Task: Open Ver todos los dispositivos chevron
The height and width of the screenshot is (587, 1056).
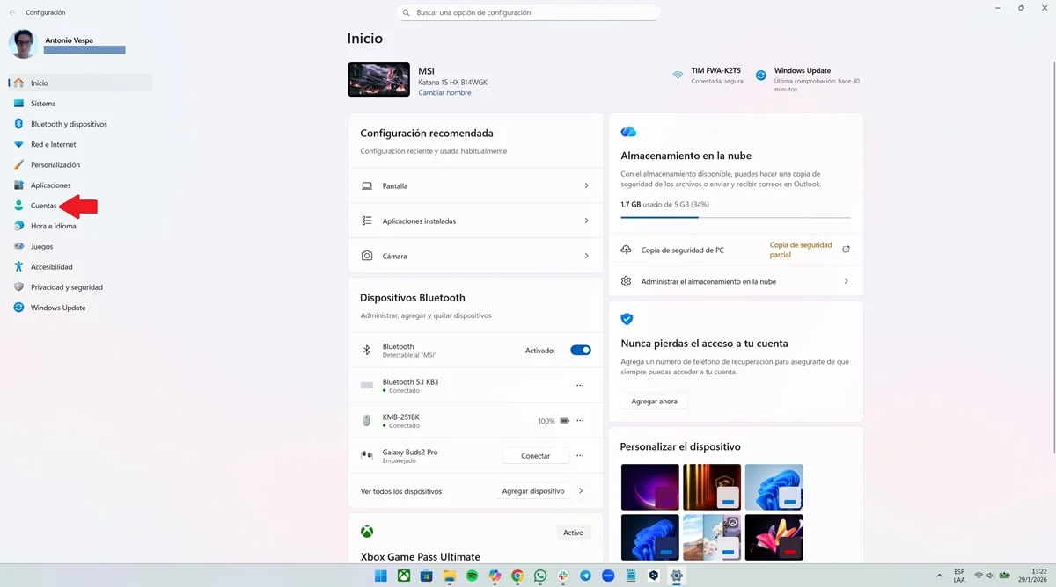Action: point(581,491)
